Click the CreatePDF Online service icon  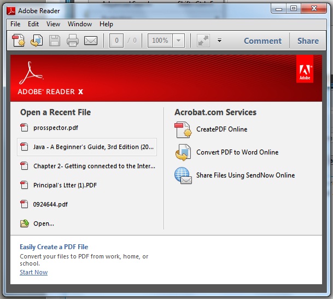(x=182, y=130)
